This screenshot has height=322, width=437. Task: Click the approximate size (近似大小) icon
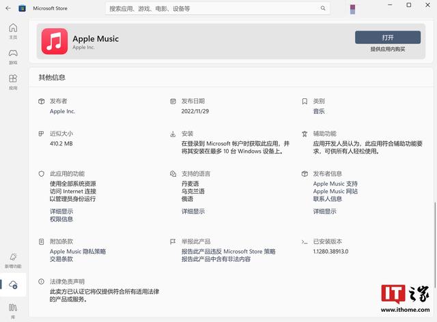[41, 134]
